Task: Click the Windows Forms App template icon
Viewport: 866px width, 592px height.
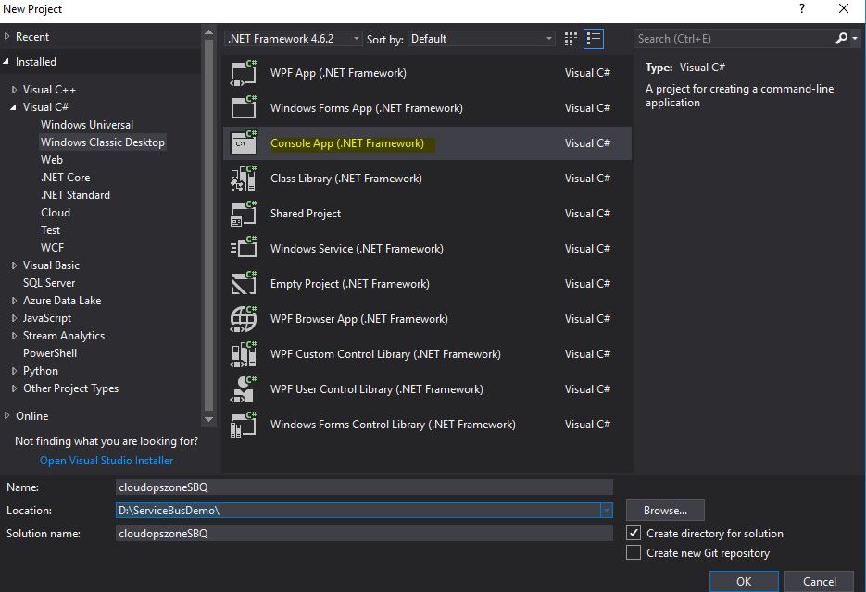Action: point(243,108)
